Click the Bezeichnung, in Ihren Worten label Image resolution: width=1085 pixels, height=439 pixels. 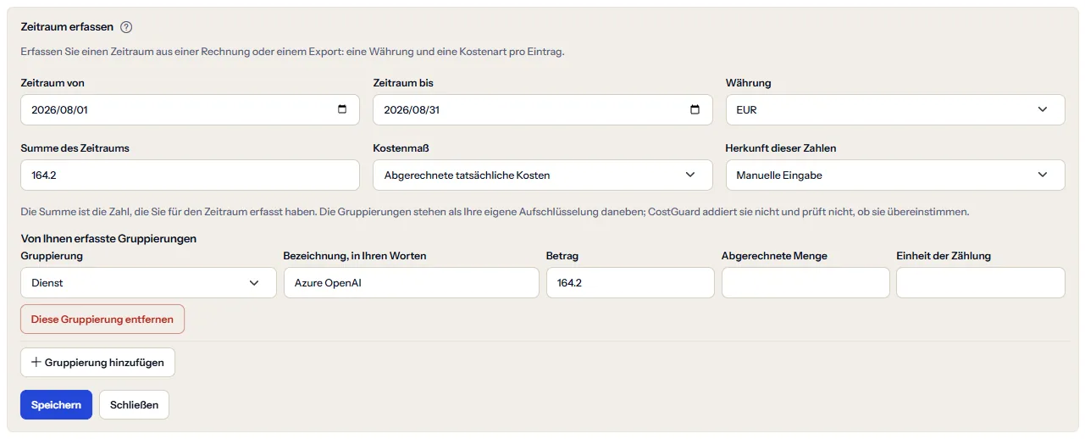[355, 255]
